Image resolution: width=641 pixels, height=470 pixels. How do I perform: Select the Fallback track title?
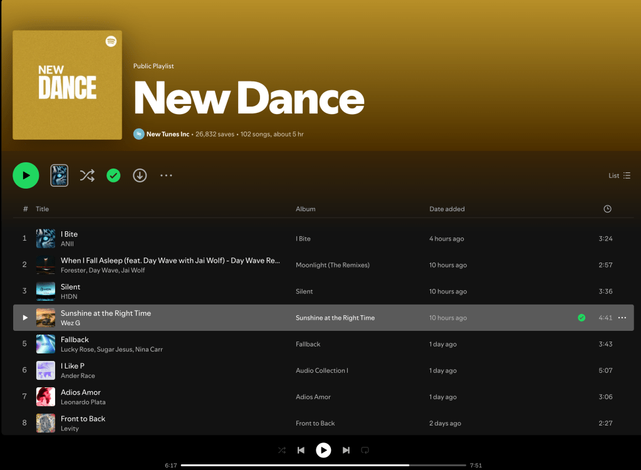point(75,340)
